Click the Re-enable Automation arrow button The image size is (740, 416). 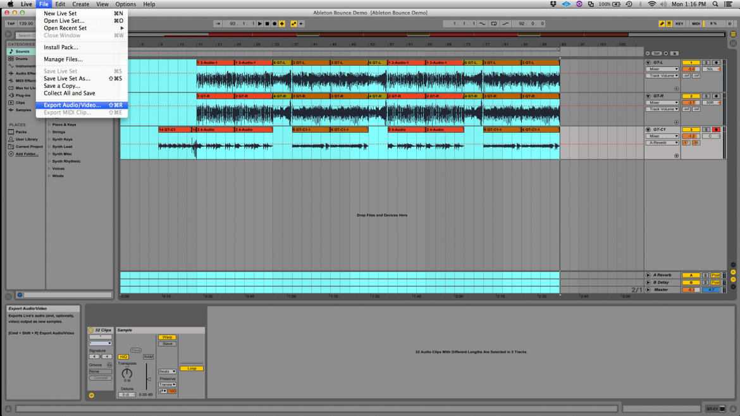point(301,23)
